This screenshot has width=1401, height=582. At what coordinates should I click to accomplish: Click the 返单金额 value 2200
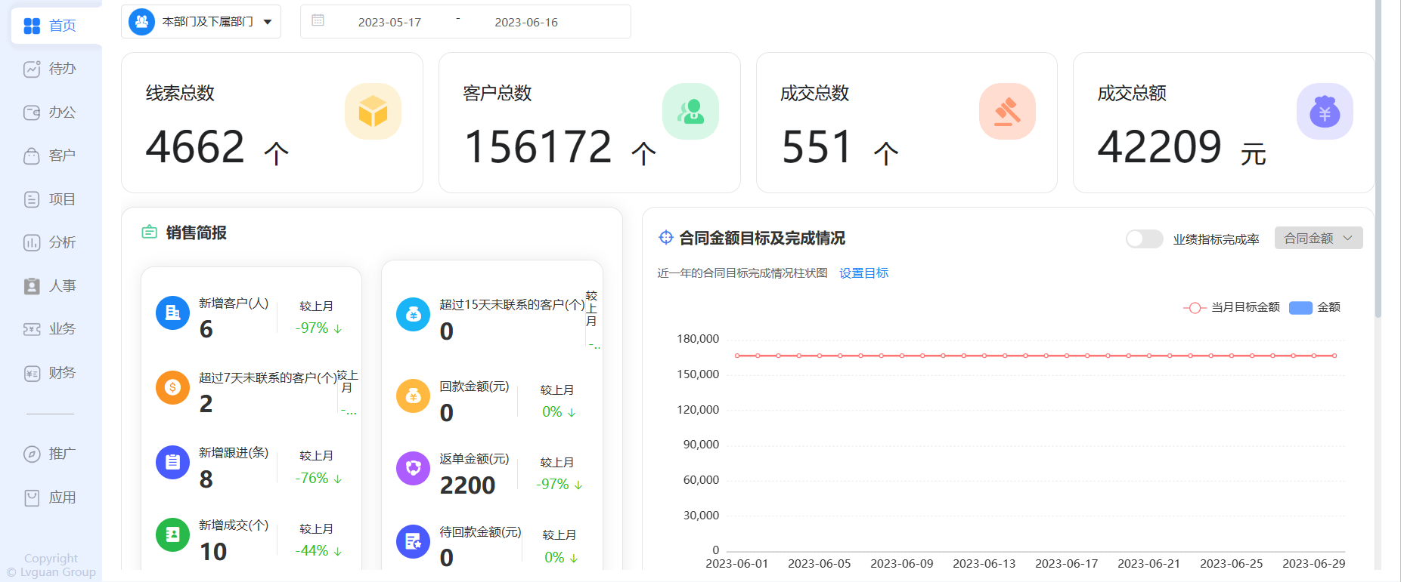(467, 485)
